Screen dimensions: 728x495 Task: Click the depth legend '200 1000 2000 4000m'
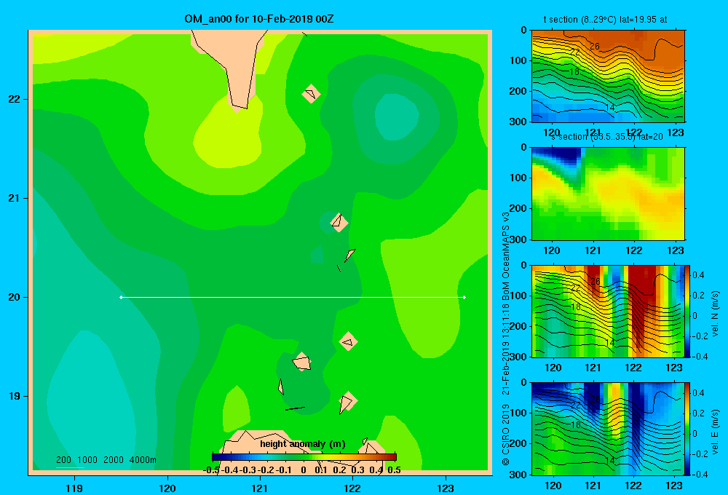click(106, 460)
